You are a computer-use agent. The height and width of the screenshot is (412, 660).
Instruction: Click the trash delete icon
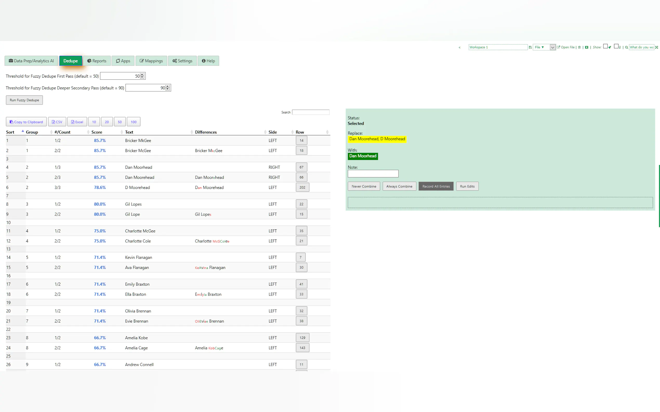(x=579, y=47)
